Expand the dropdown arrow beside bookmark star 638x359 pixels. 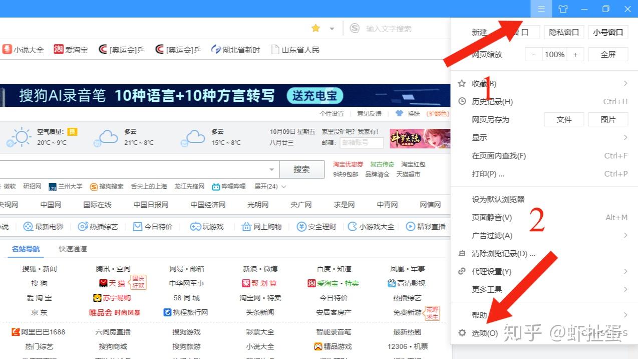[x=332, y=29]
